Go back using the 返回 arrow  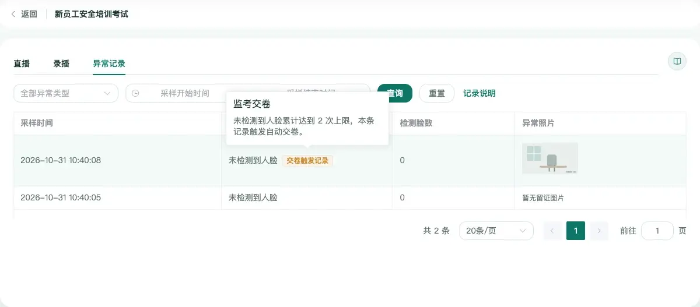(x=24, y=14)
